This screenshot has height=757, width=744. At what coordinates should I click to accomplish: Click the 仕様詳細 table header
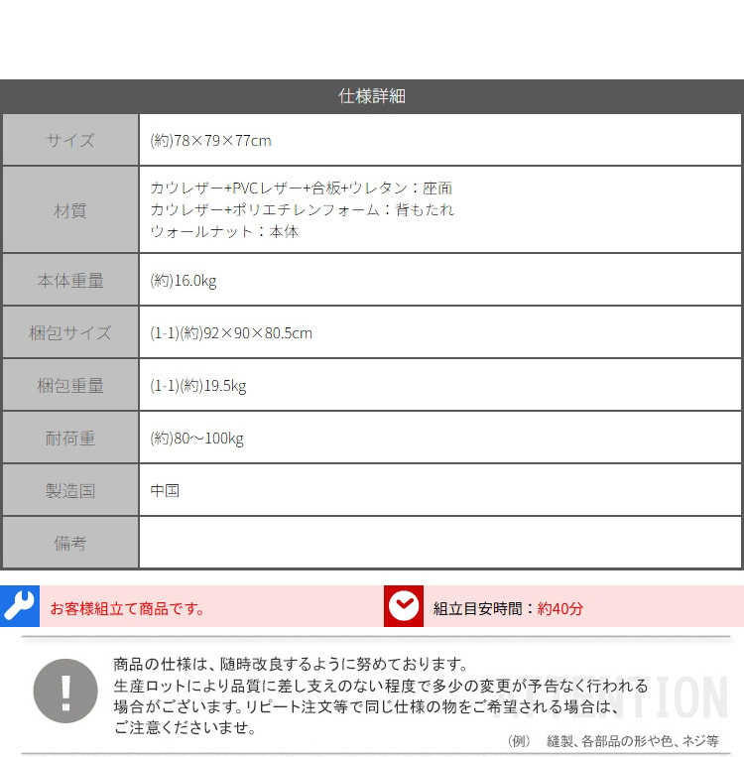[x=372, y=96]
